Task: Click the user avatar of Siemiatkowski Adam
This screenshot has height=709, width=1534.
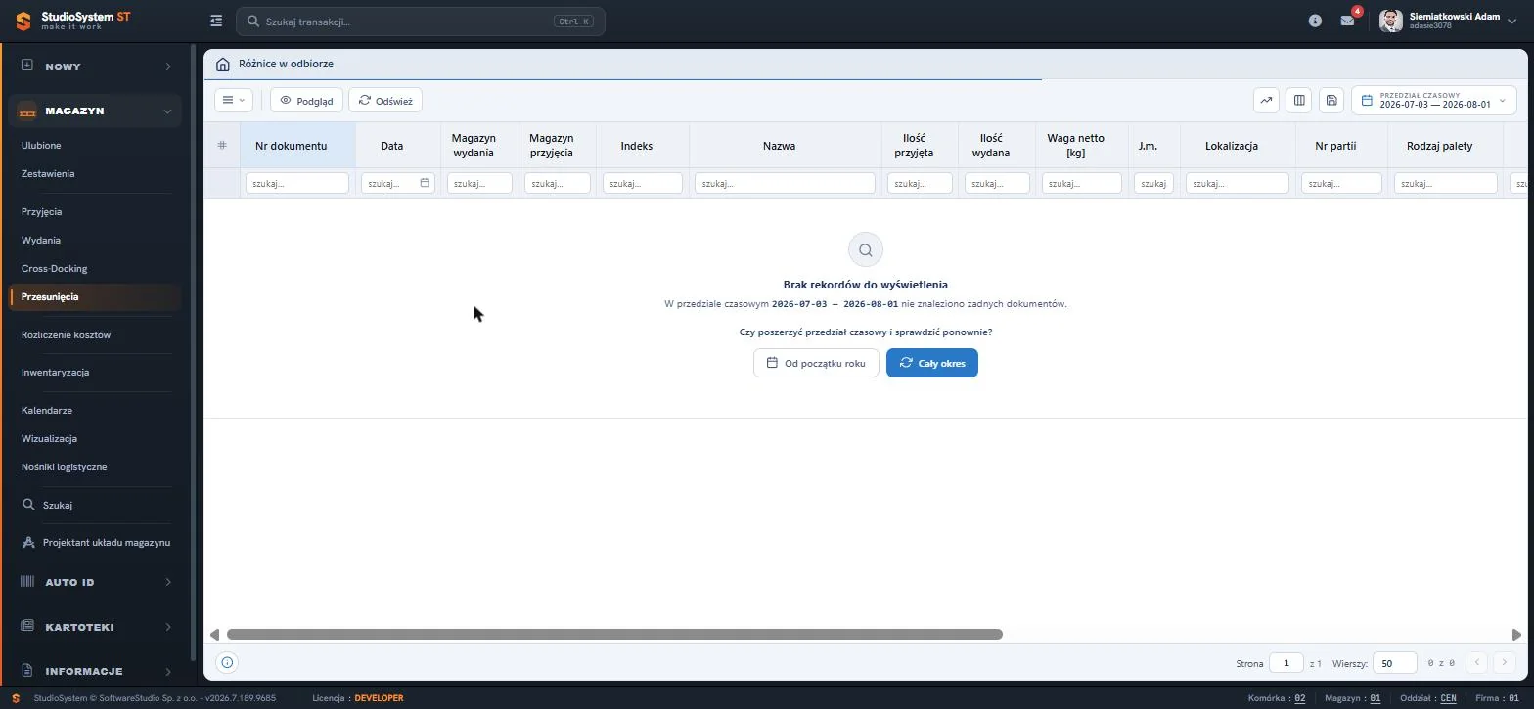Action: tap(1390, 21)
